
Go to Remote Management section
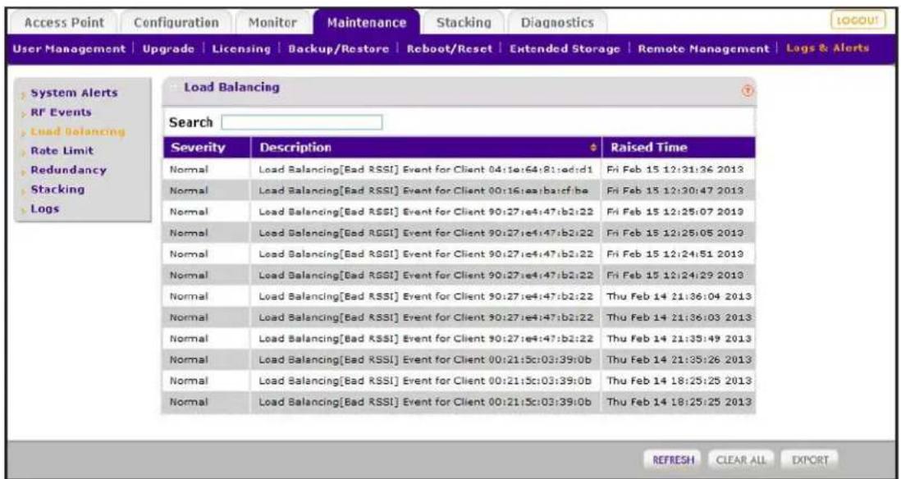[703, 49]
